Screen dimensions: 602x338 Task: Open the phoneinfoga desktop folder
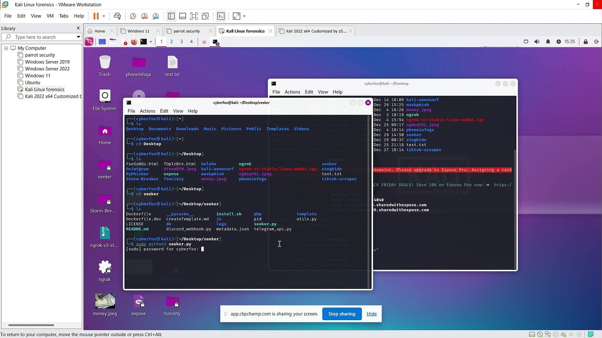[x=138, y=66]
